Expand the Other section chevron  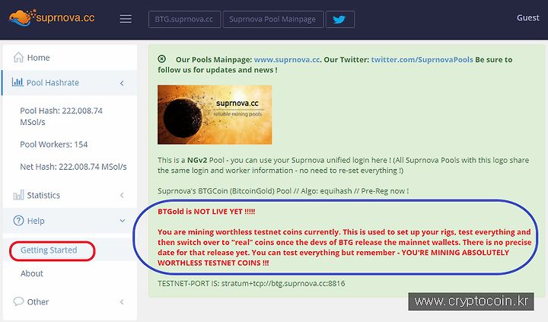[x=122, y=301]
